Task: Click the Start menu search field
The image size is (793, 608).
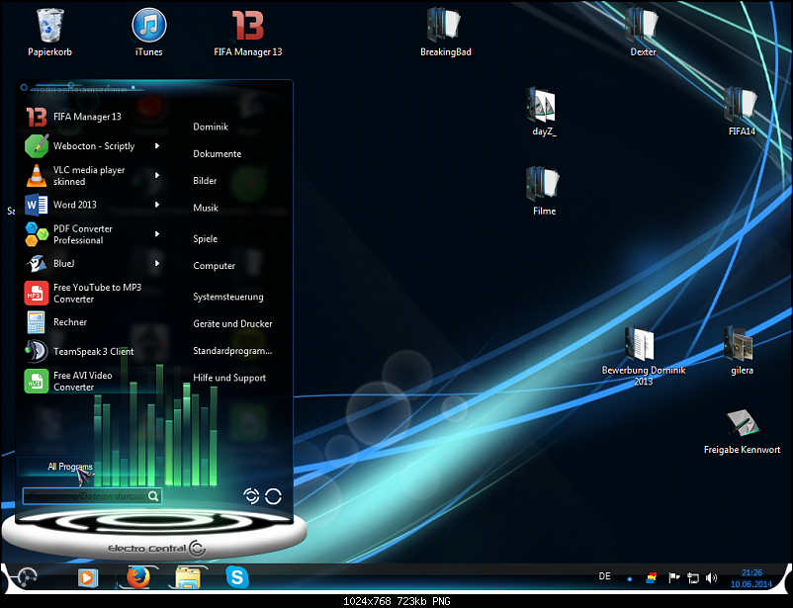Action: (x=92, y=496)
